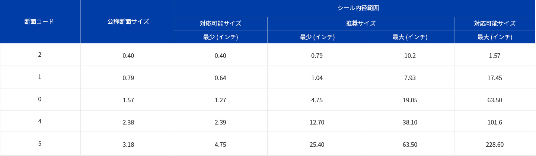Click the 公称断面サイズ column header
536x156 pixels.
click(x=127, y=21)
